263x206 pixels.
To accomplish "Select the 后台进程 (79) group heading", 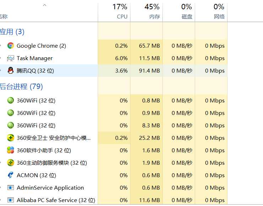I will (21, 86).
